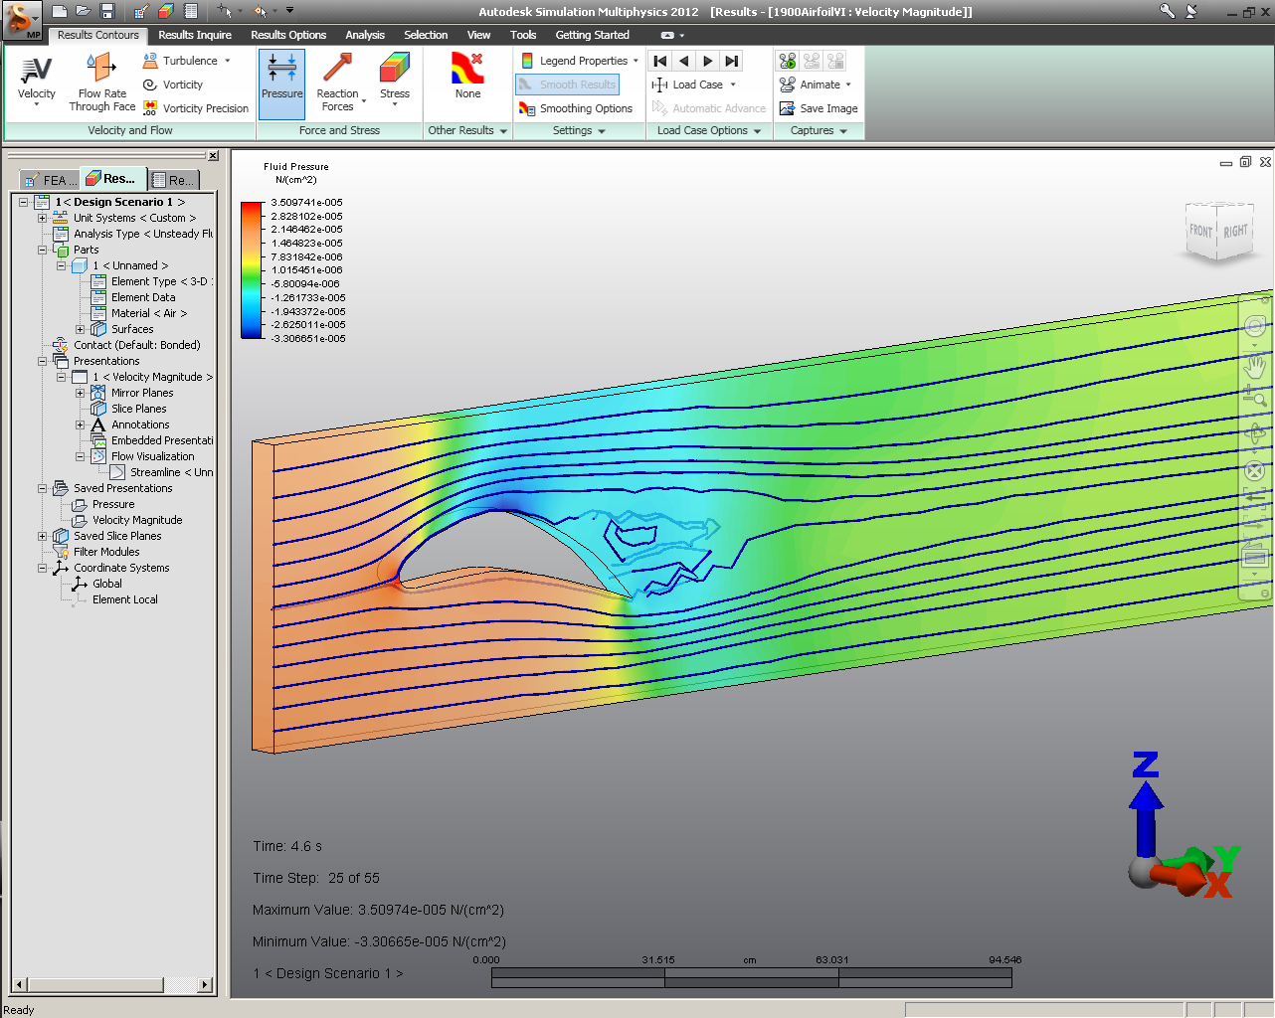Open Vorticity Precision results
The width and height of the screenshot is (1275, 1018).
tap(196, 108)
